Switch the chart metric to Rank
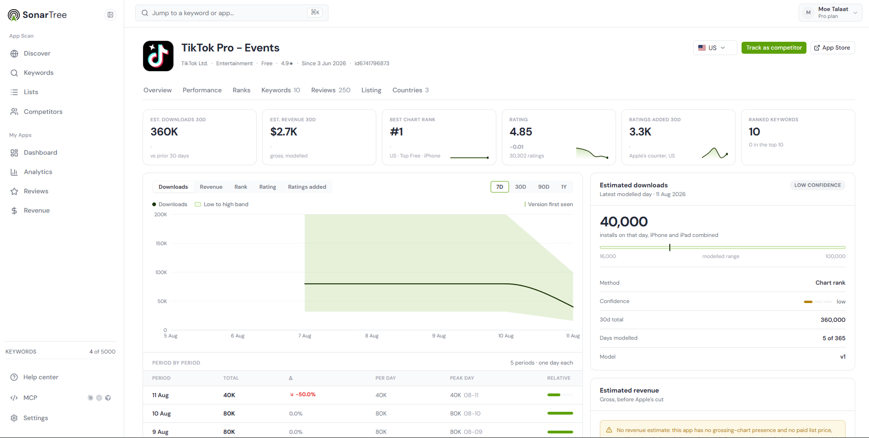The width and height of the screenshot is (869, 438). point(241,187)
